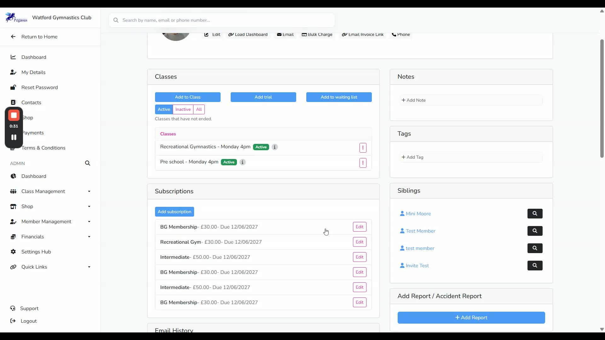This screenshot has width=605, height=340.
Task: Stop the screen recording with the red button
Action: 14,115
